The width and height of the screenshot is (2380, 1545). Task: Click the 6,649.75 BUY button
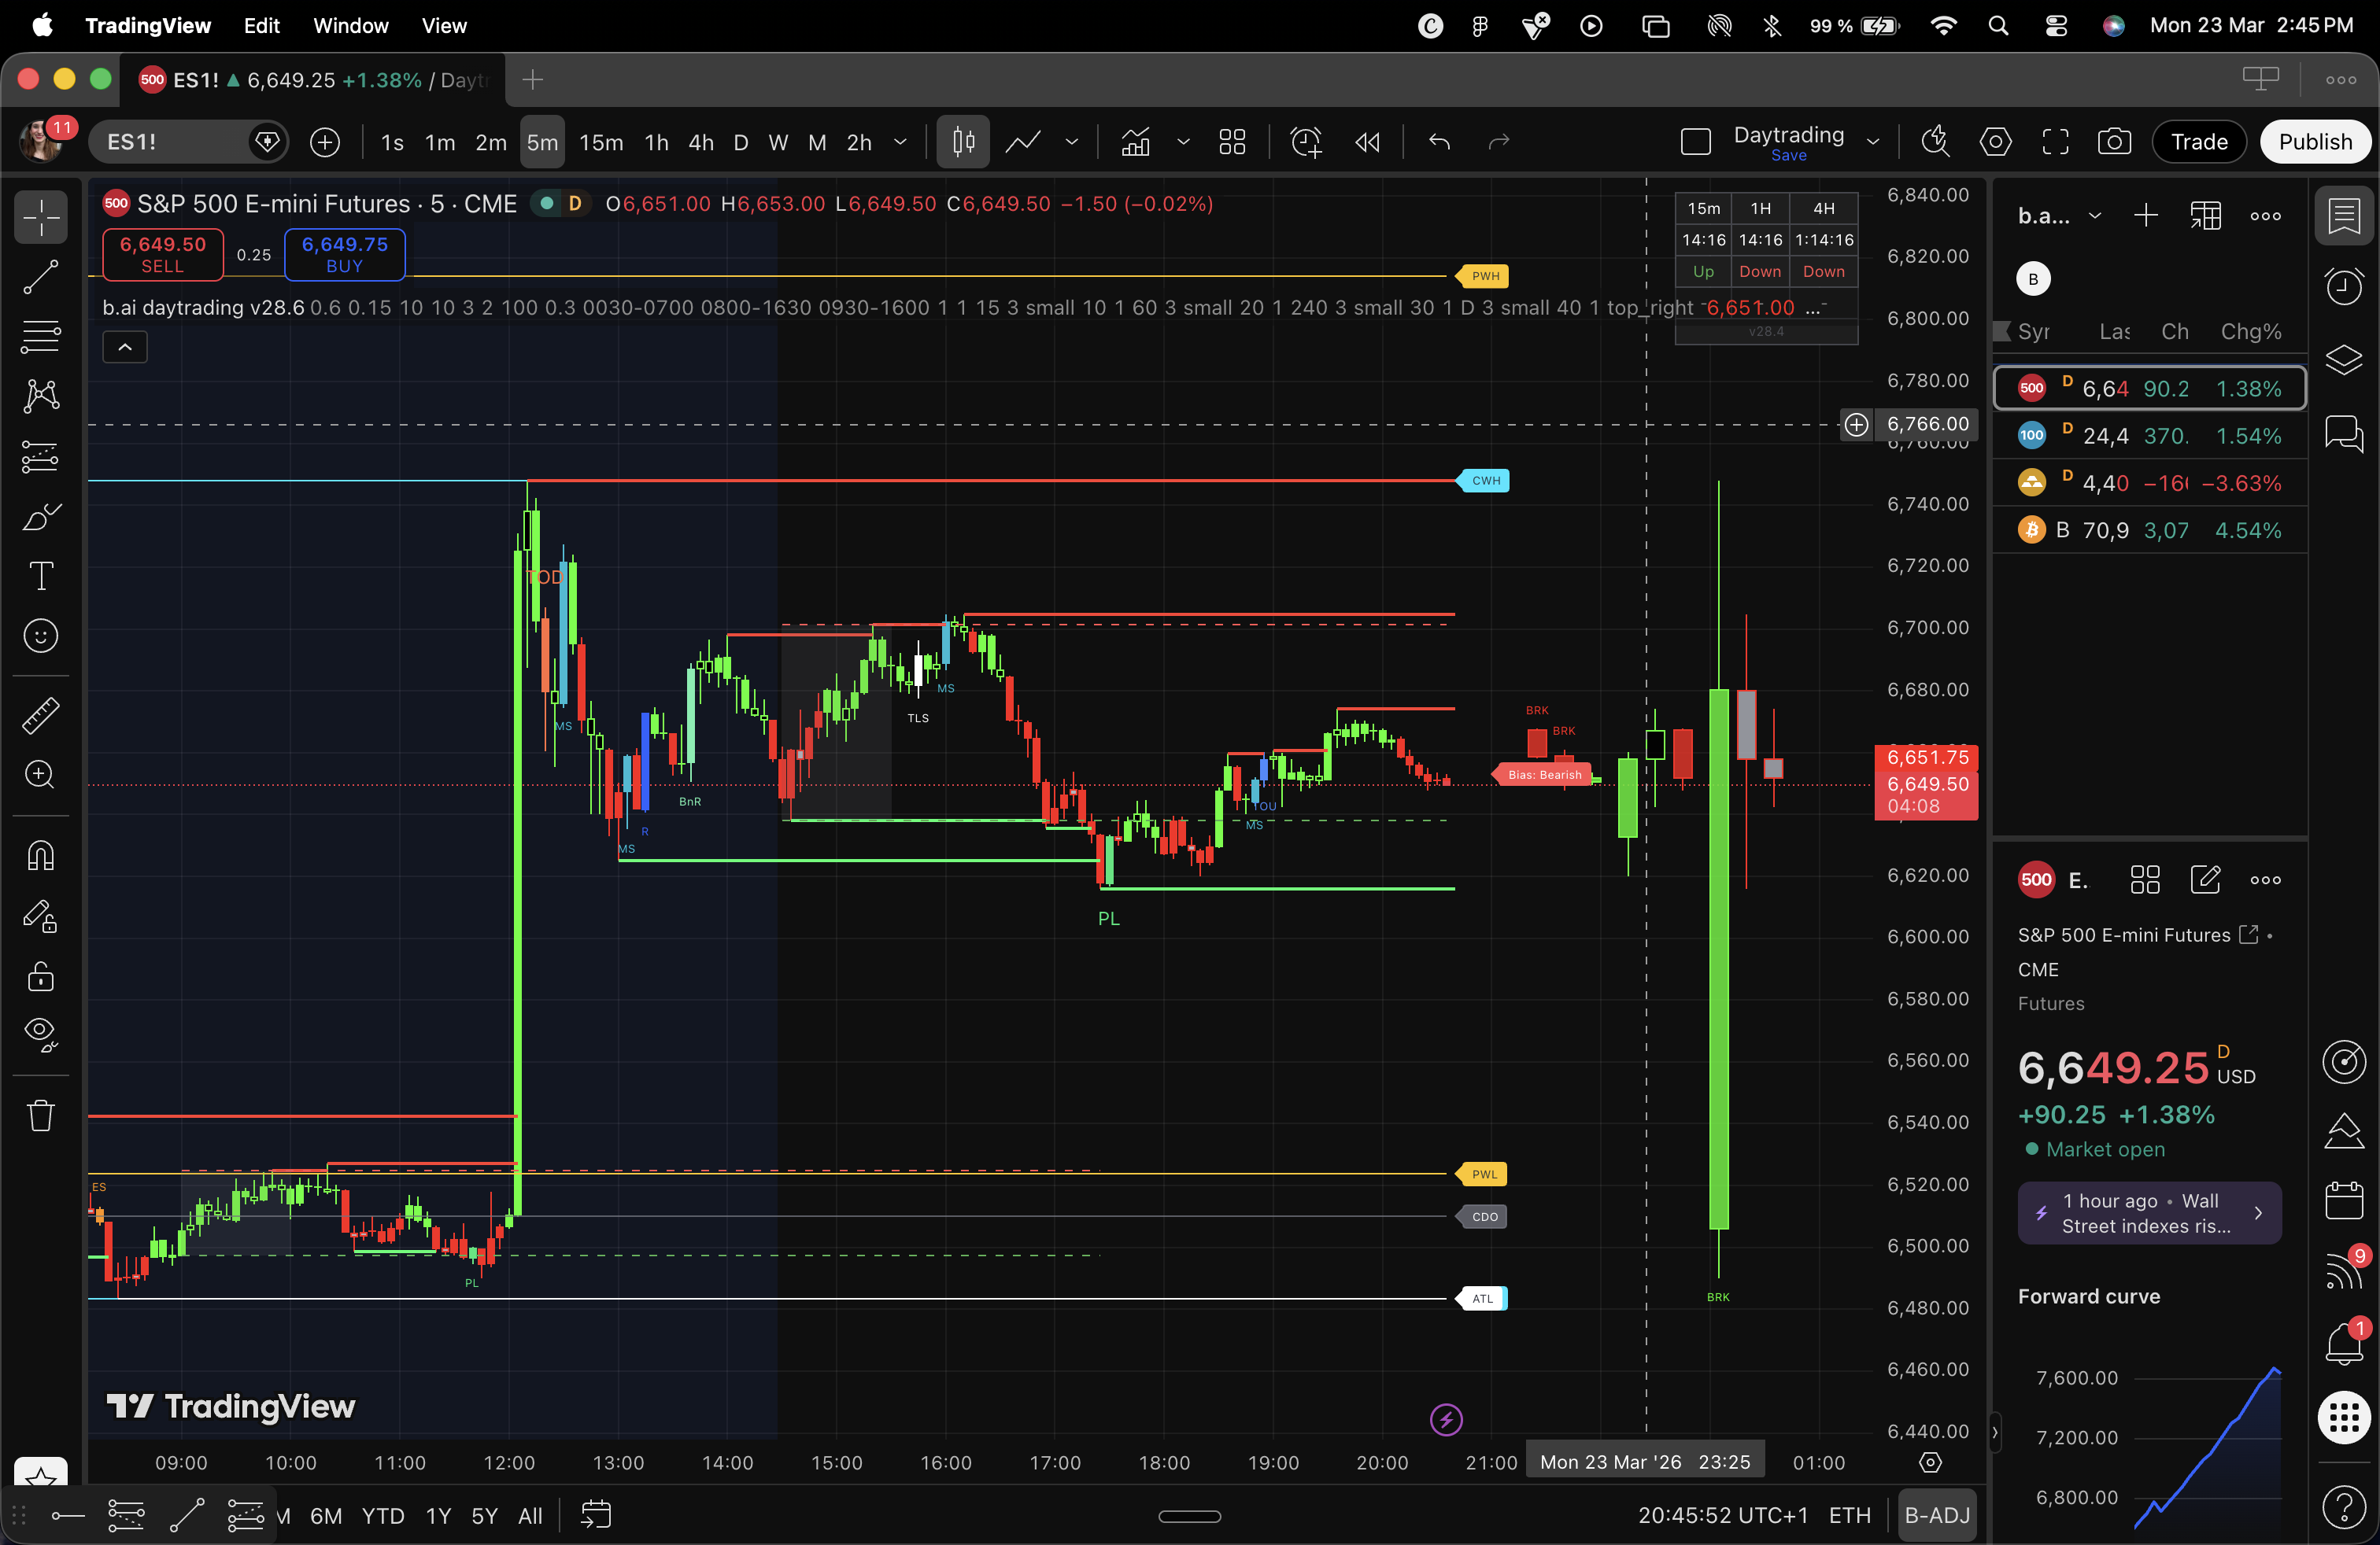(x=344, y=254)
